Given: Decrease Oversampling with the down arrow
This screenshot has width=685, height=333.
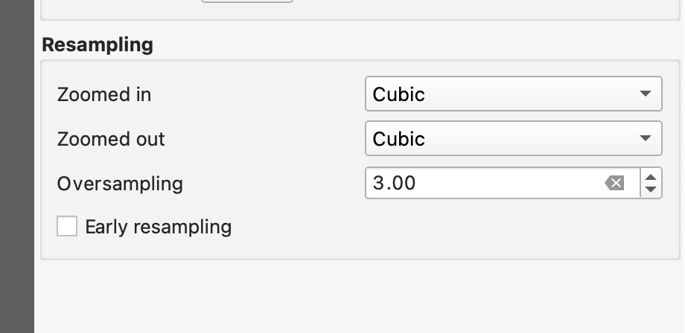Looking at the screenshot, I should pos(651,190).
